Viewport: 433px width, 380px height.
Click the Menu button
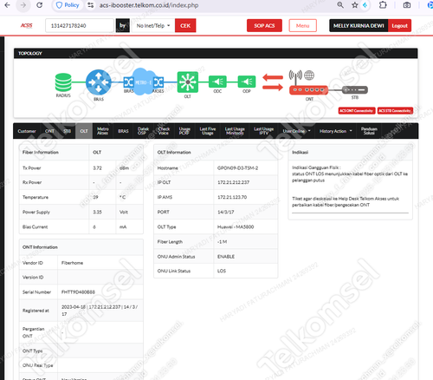coord(302,25)
